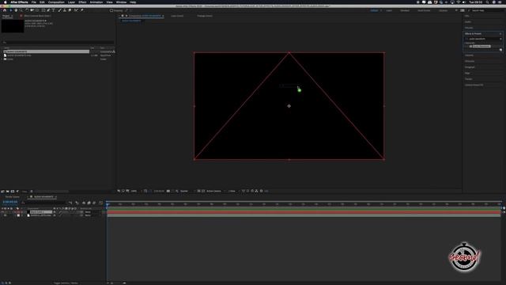506x285 pixels.
Task: Open the Render Queue tab
Action: pos(13,197)
